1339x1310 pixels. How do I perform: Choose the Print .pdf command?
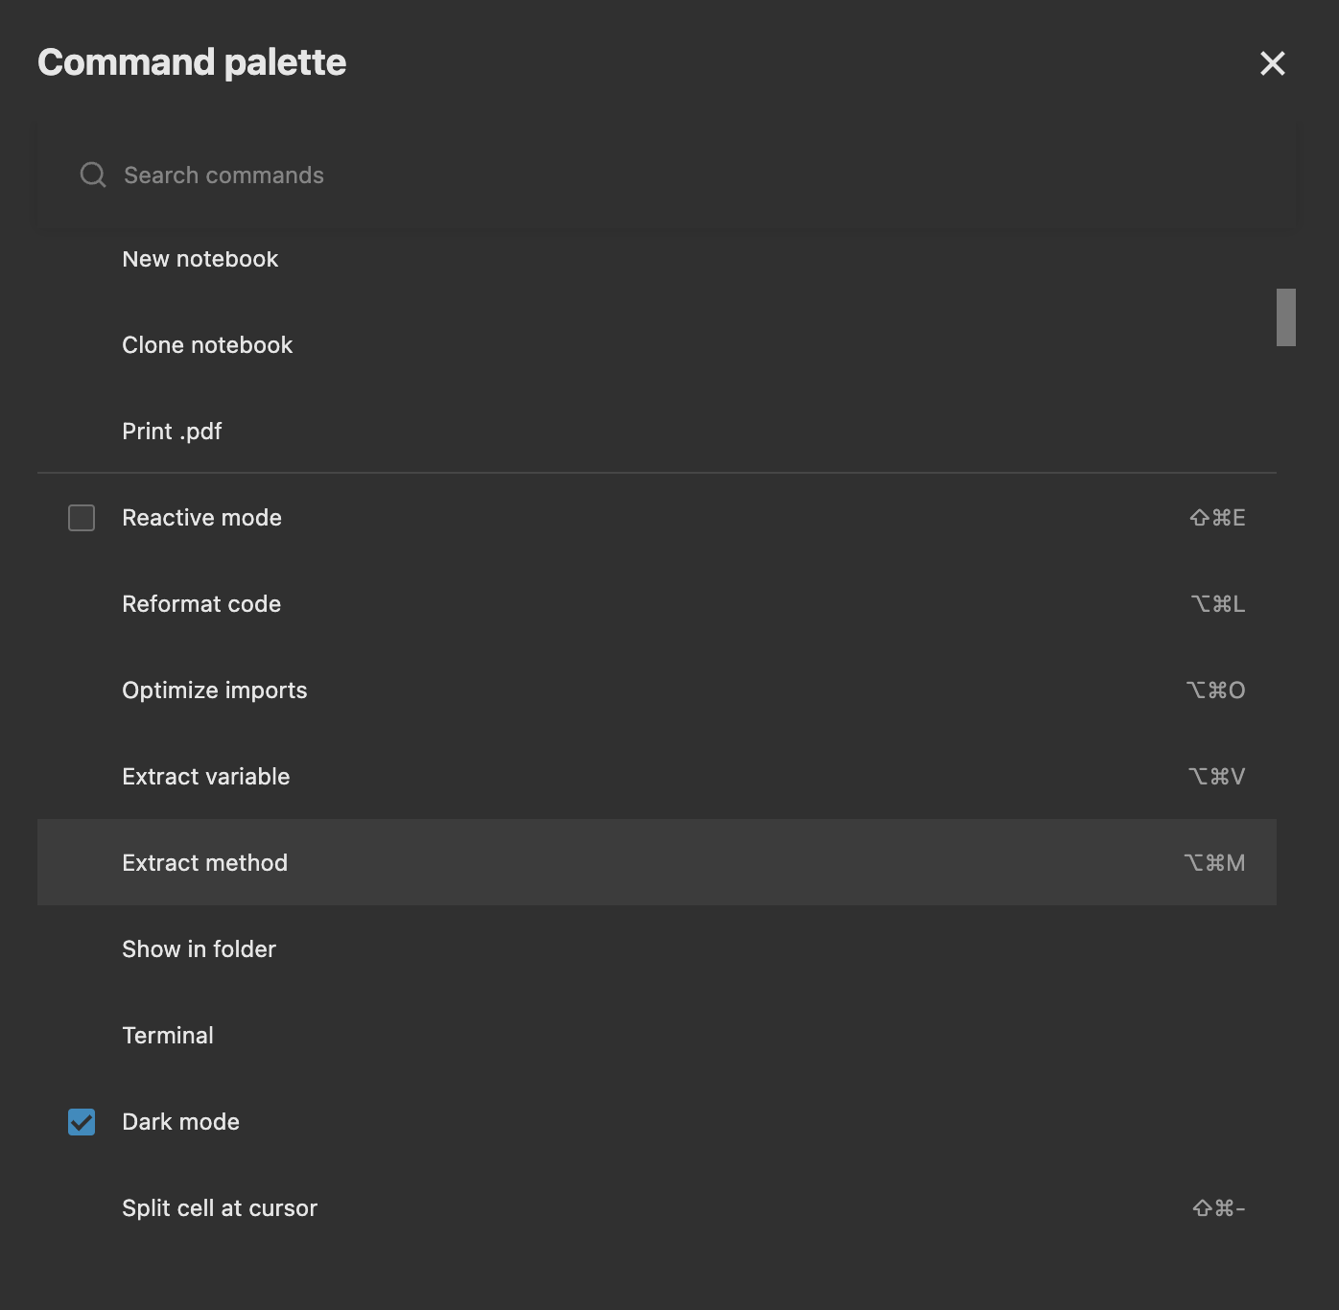(172, 431)
